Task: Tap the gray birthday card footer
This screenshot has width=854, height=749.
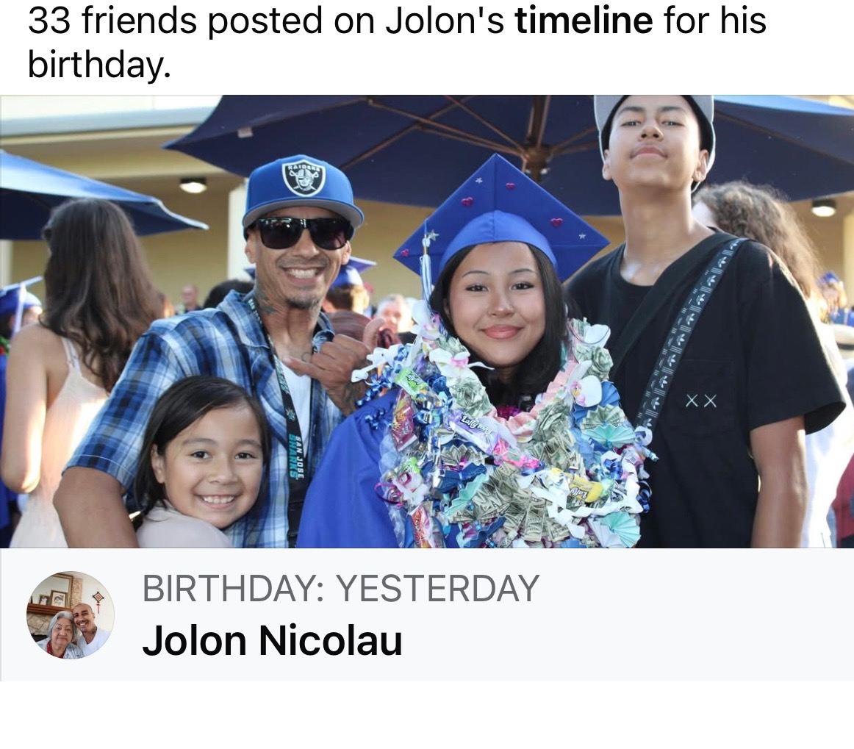Action: [427, 614]
